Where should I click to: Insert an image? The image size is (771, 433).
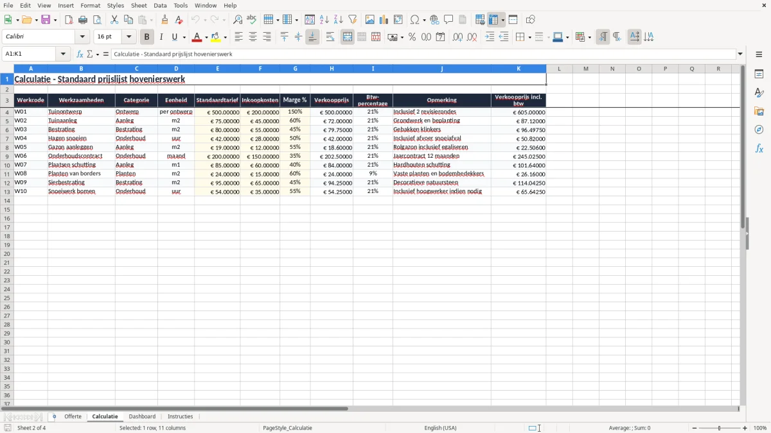click(370, 20)
